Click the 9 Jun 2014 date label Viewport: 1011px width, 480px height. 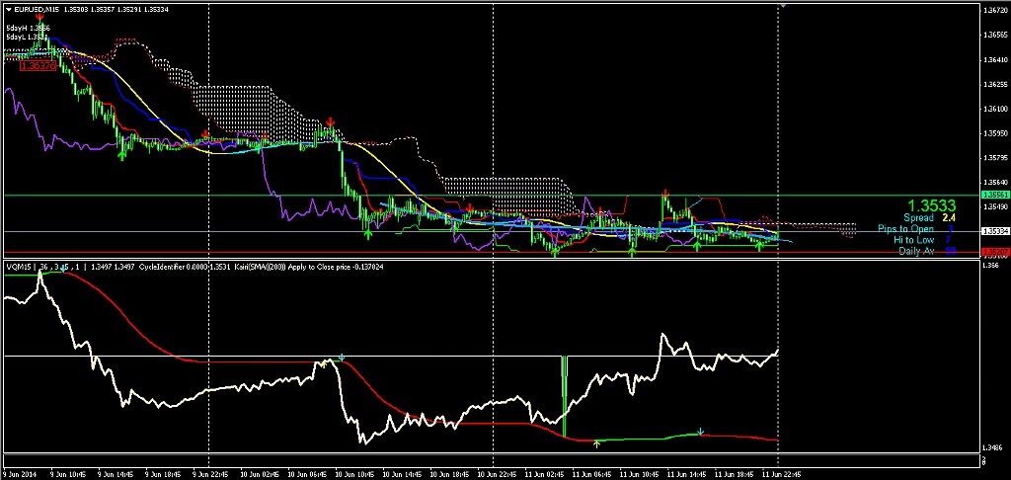click(x=18, y=475)
